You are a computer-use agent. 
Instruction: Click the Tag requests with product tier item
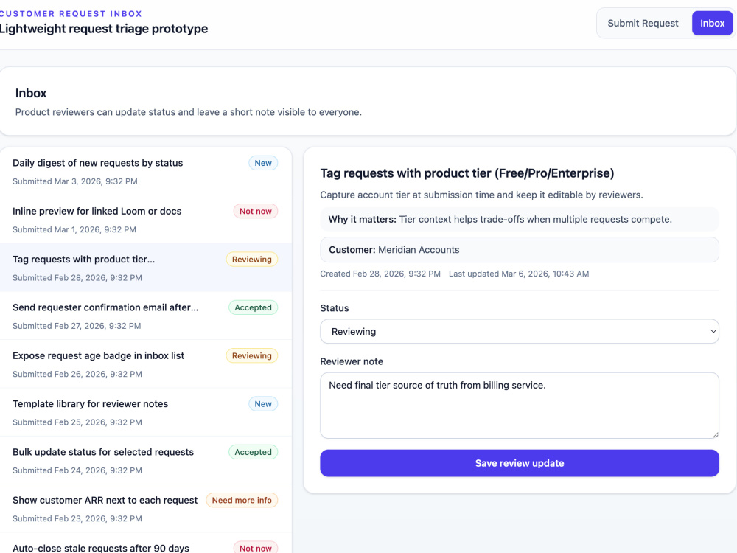146,268
